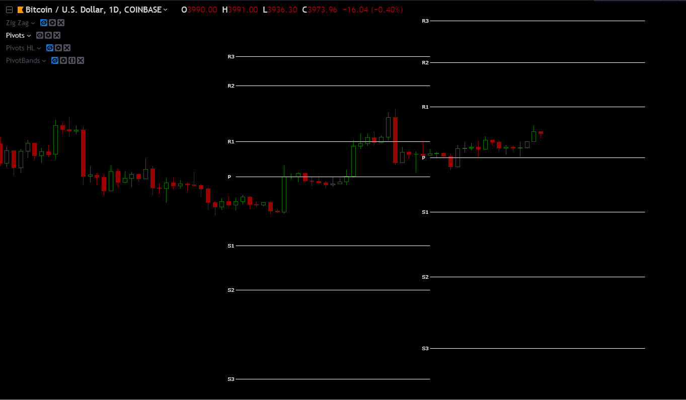The width and height of the screenshot is (686, 400).
Task: Open Pivots indicator settings gear
Action: point(48,35)
